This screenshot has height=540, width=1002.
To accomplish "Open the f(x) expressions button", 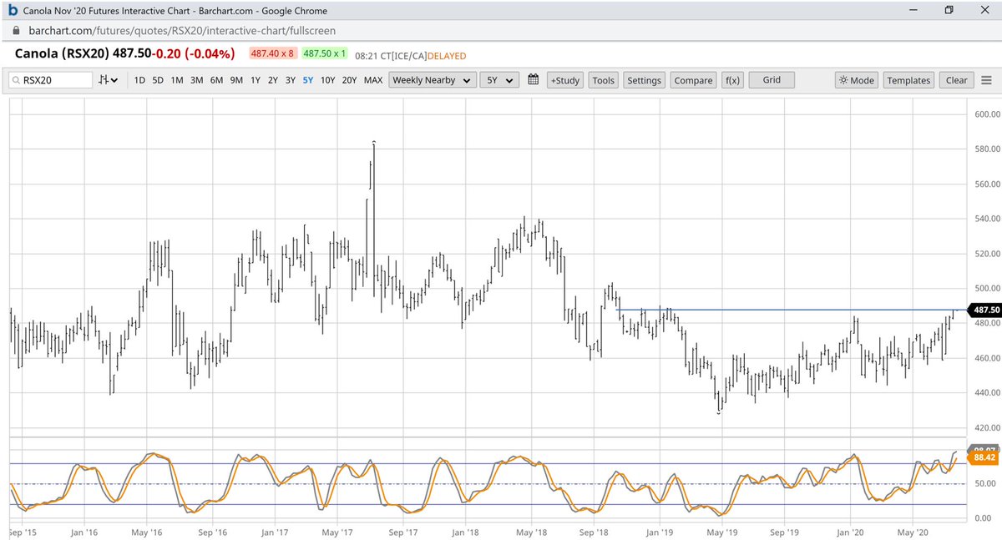I will pyautogui.click(x=732, y=80).
